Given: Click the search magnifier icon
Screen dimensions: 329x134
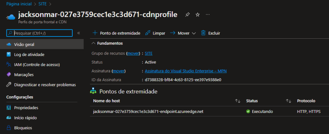Looking at the screenshot, I should tap(10, 33).
